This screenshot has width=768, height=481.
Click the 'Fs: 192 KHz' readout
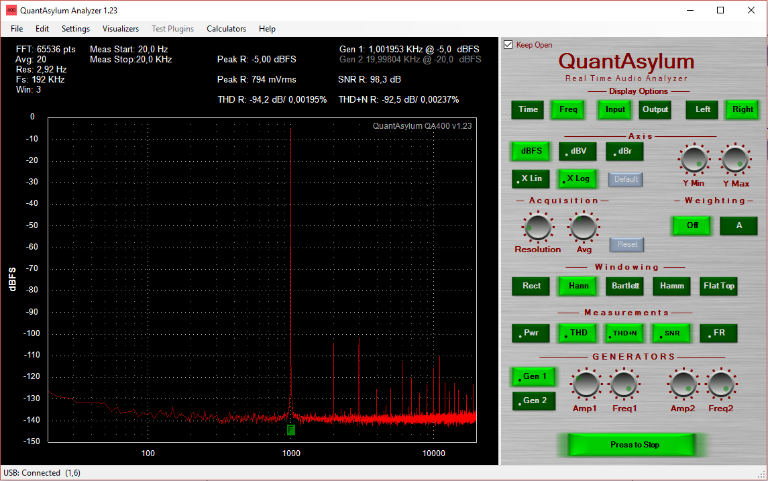coord(40,79)
